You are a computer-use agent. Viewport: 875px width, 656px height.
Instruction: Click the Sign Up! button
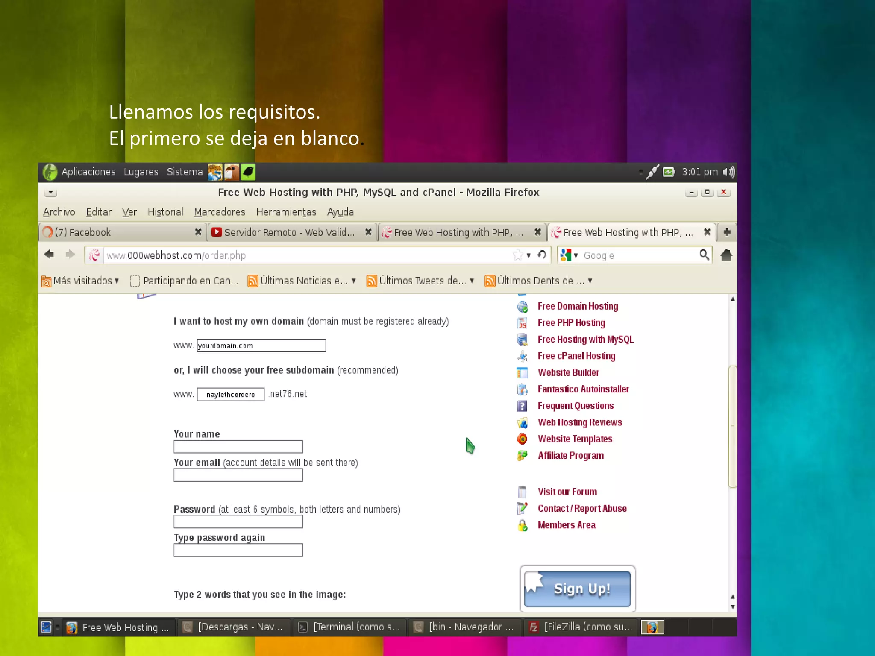(x=577, y=589)
